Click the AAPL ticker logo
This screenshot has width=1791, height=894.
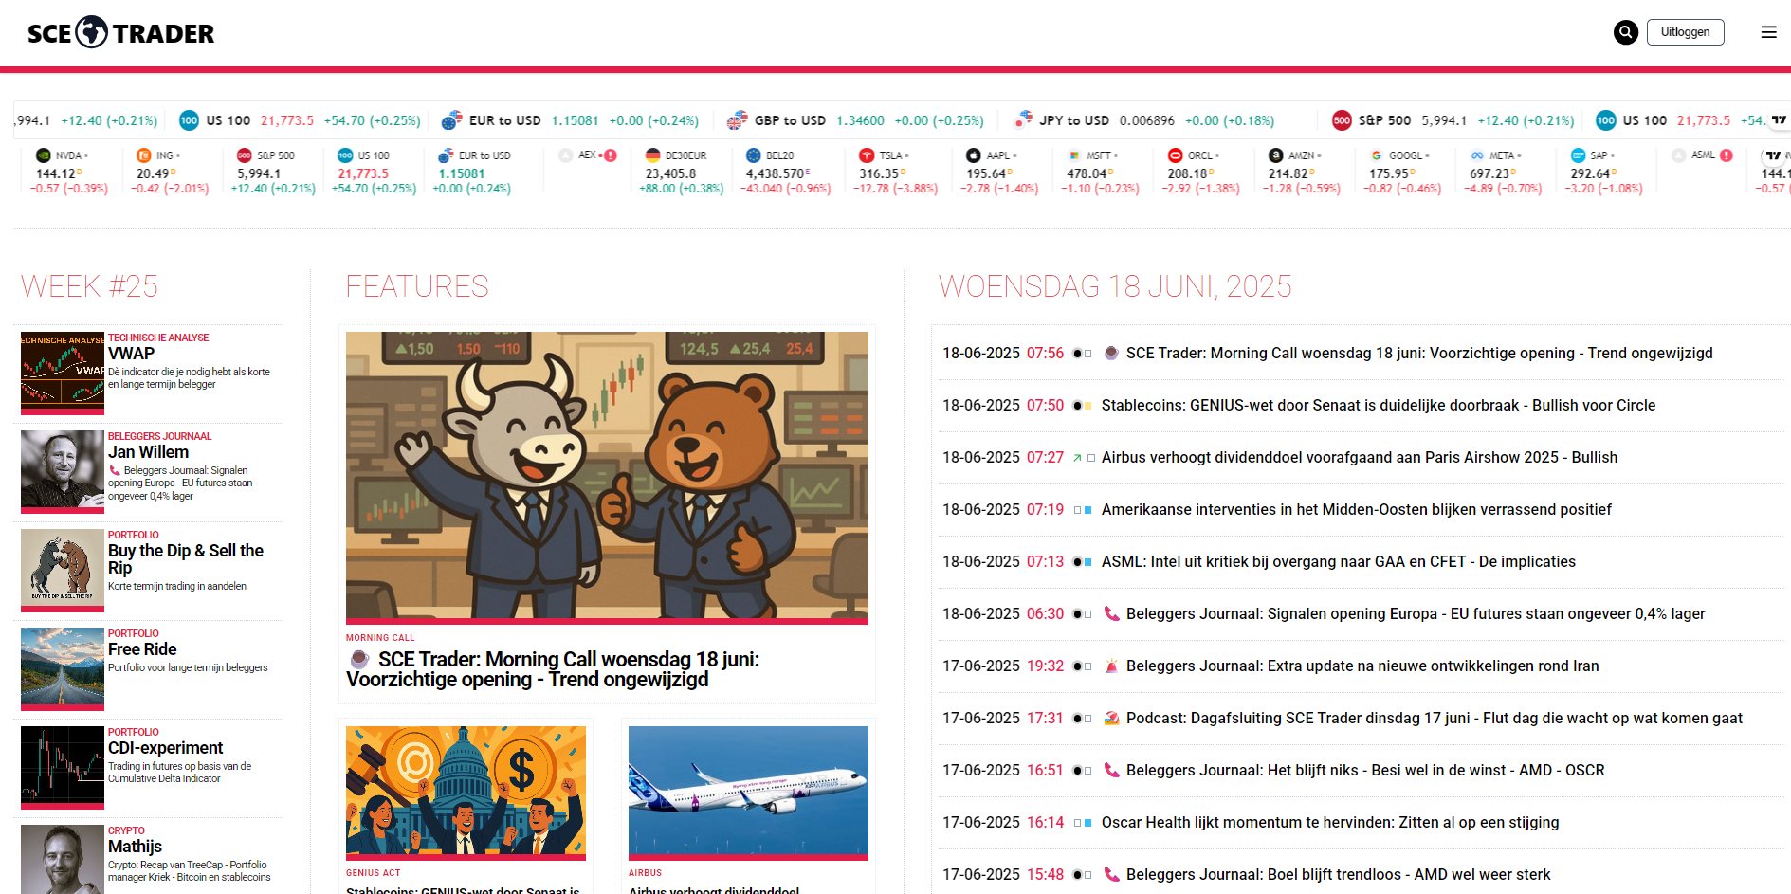pos(974,155)
